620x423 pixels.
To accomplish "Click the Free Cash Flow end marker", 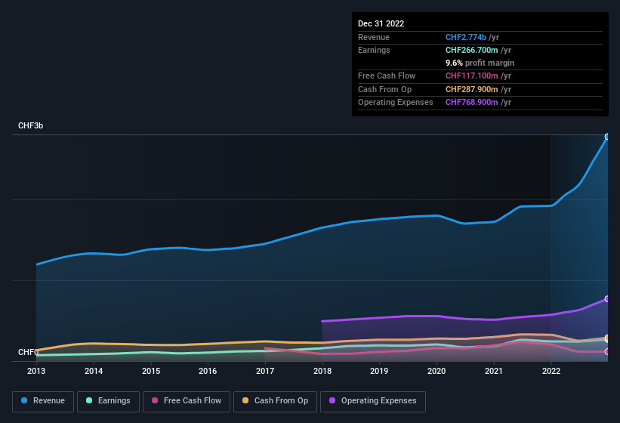I will click(607, 351).
